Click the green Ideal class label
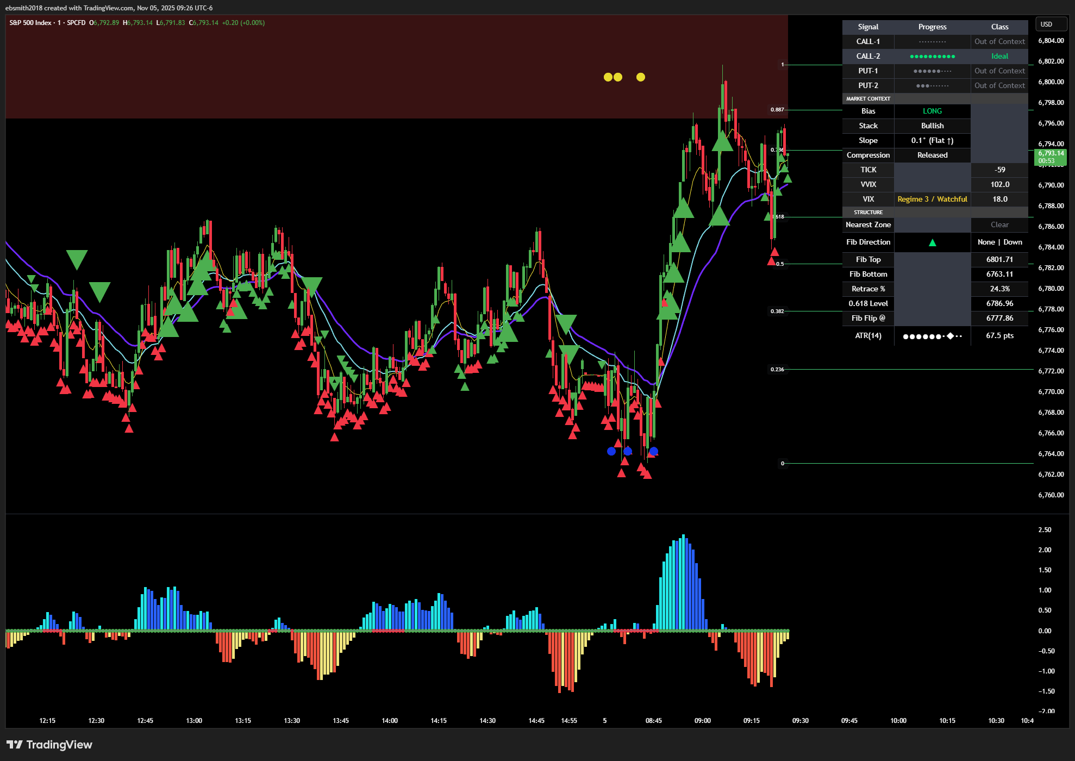Viewport: 1075px width, 761px height. tap(999, 57)
